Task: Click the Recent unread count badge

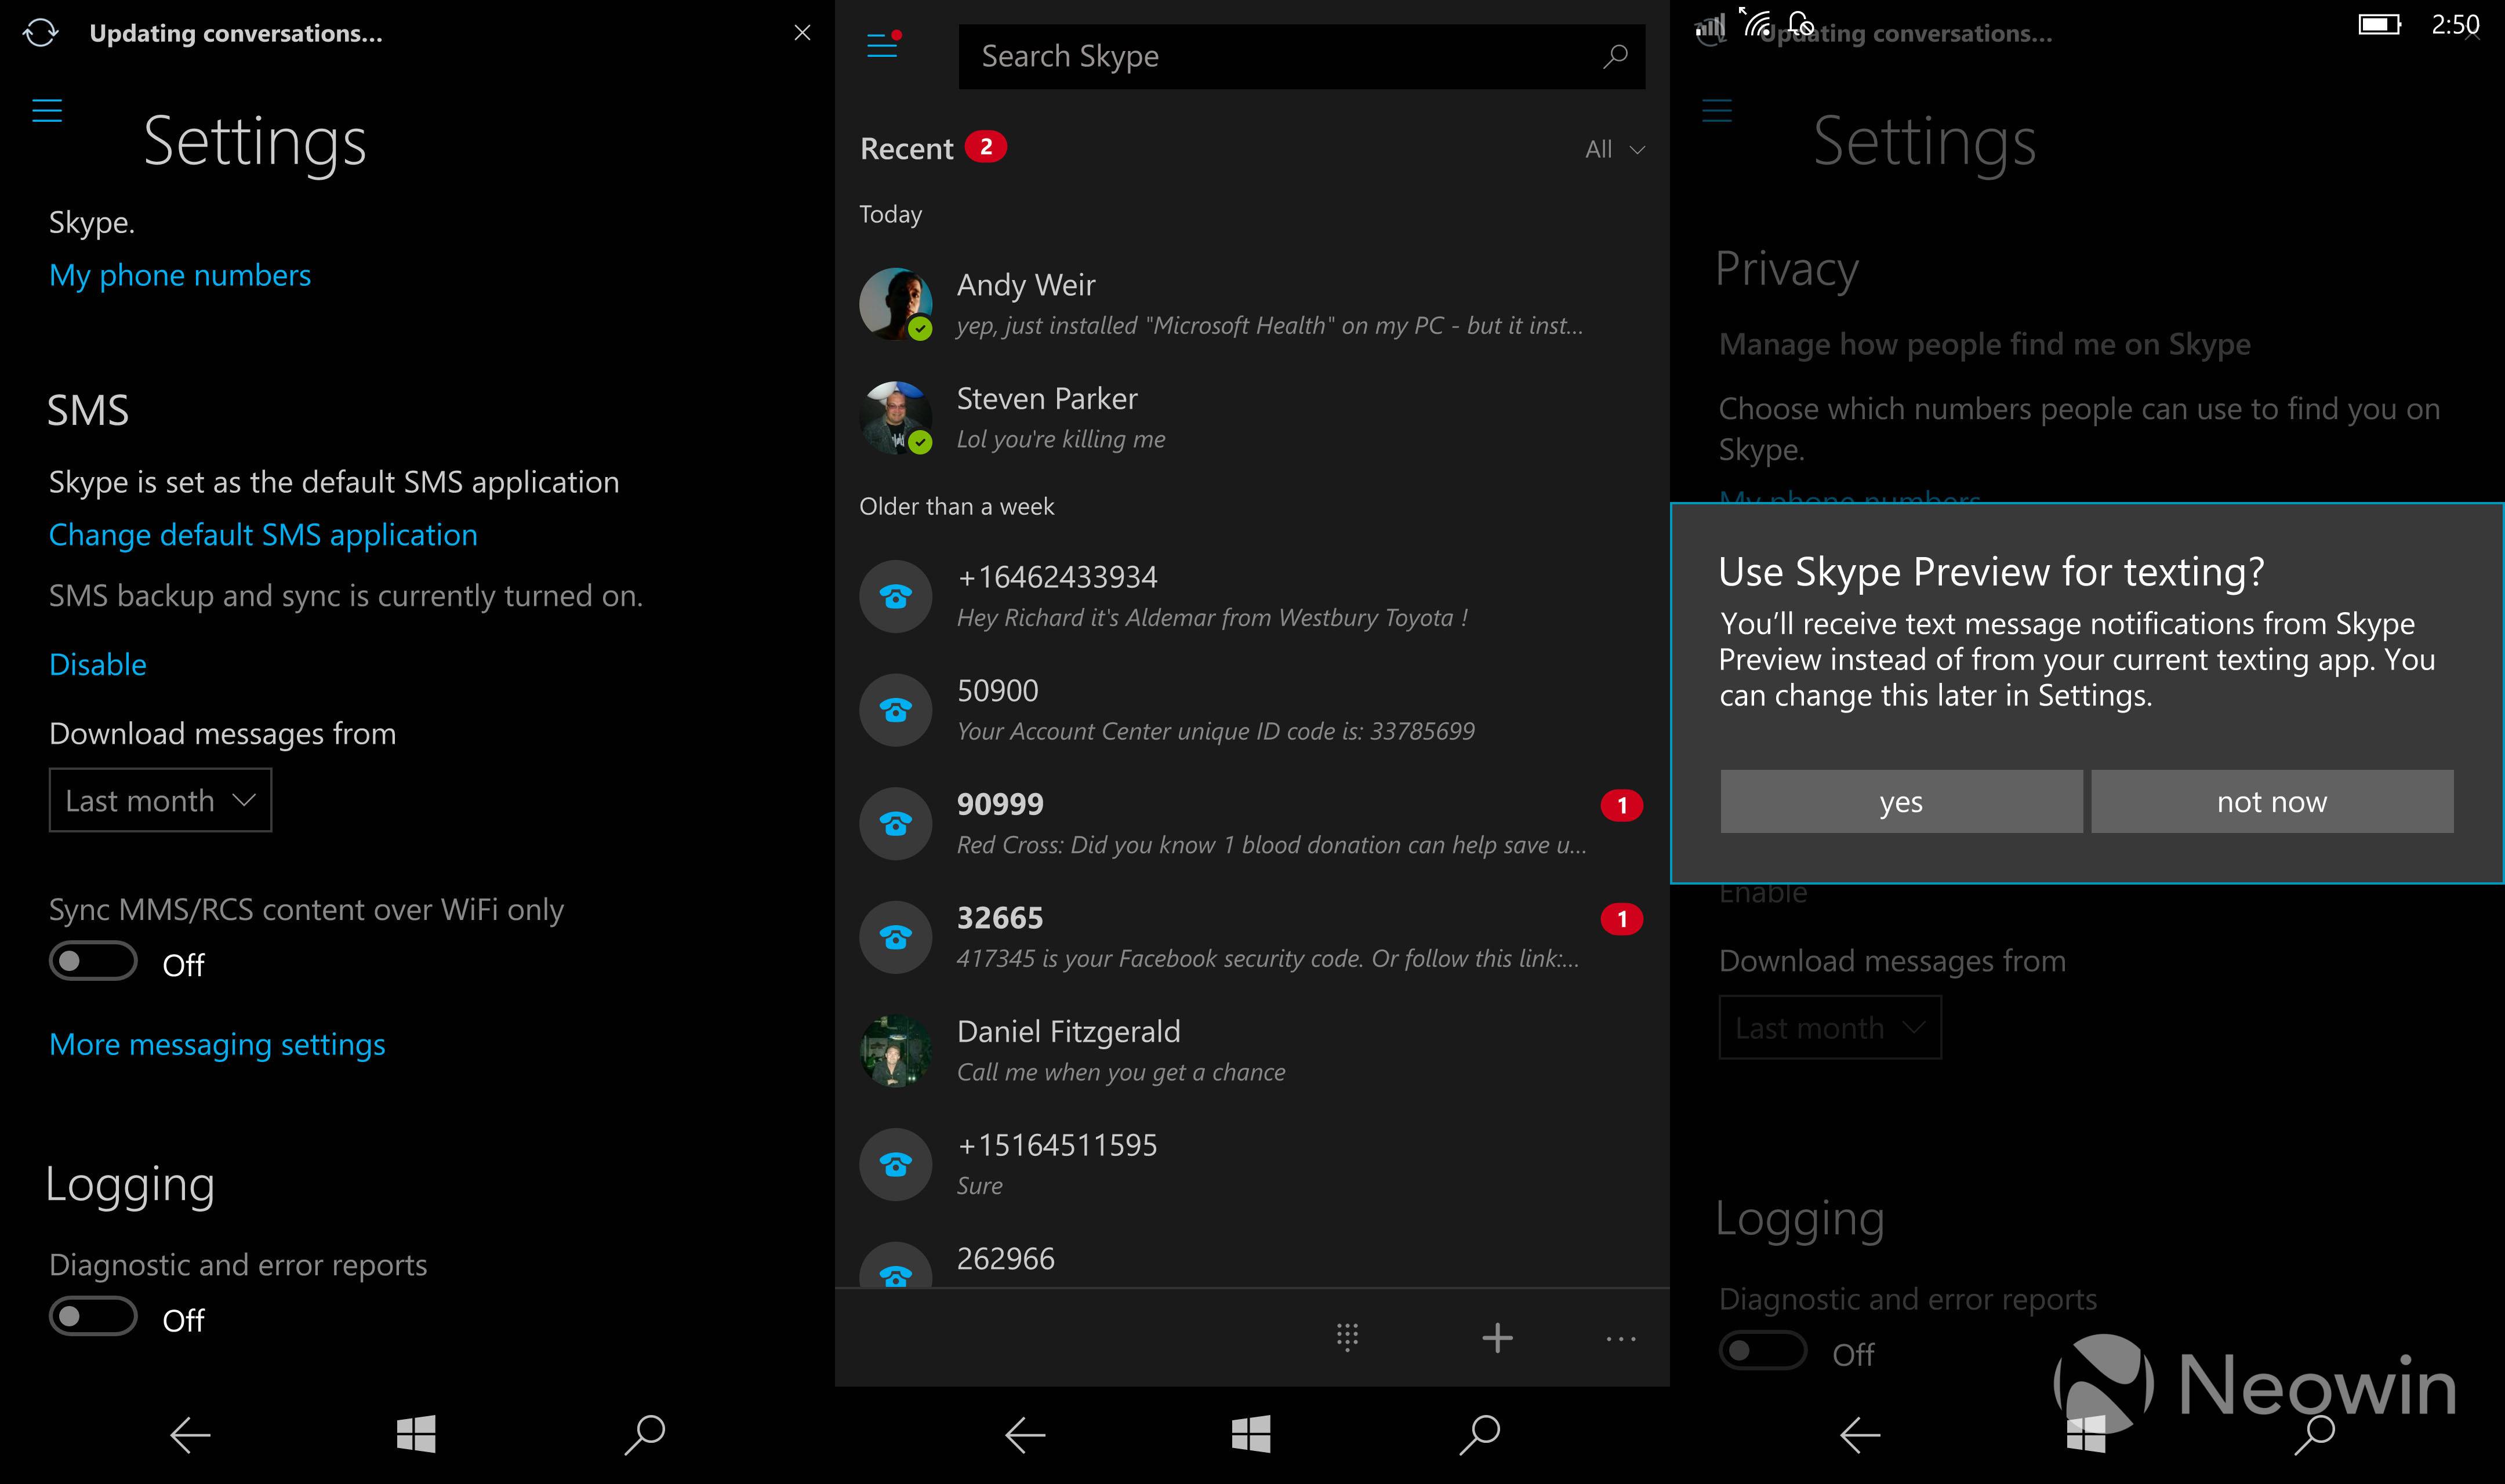Action: 985,147
